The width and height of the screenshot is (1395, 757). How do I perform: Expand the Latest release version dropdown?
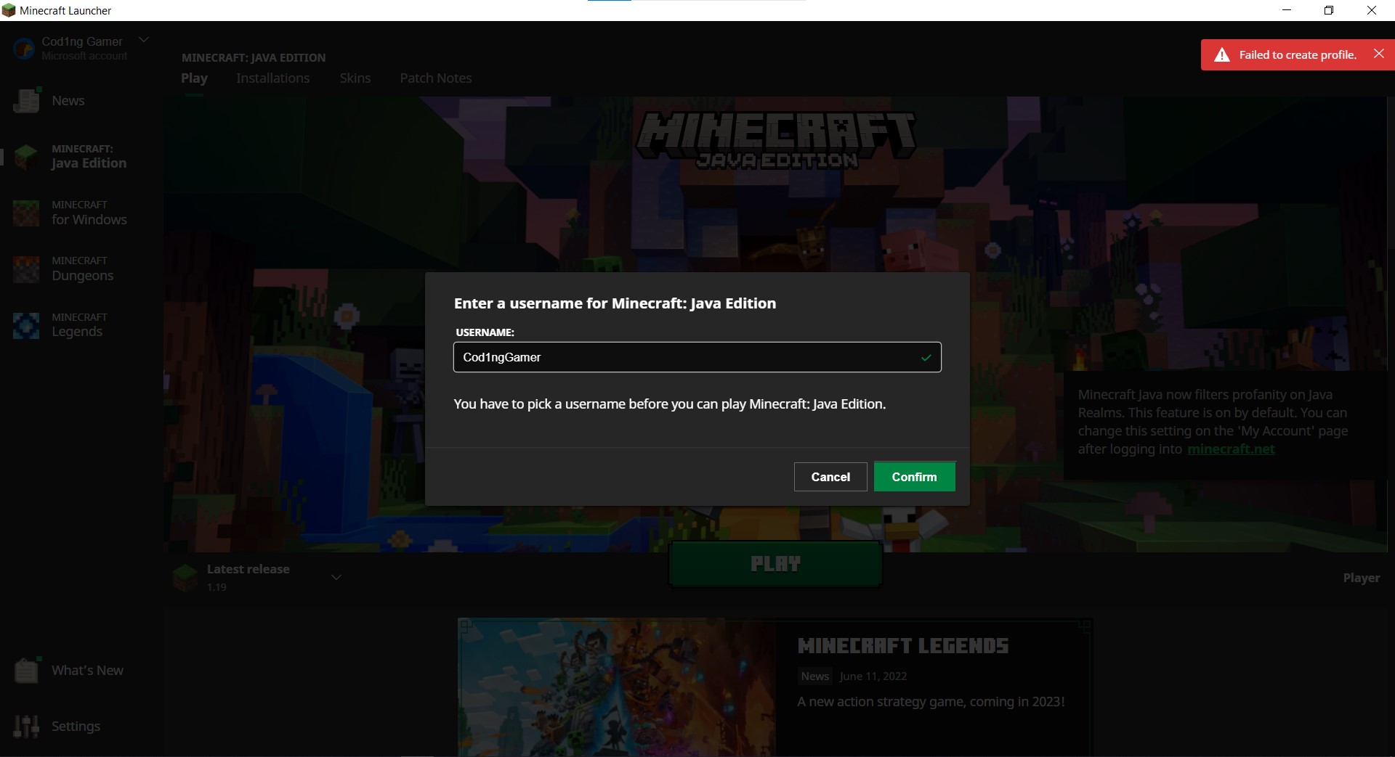(336, 578)
